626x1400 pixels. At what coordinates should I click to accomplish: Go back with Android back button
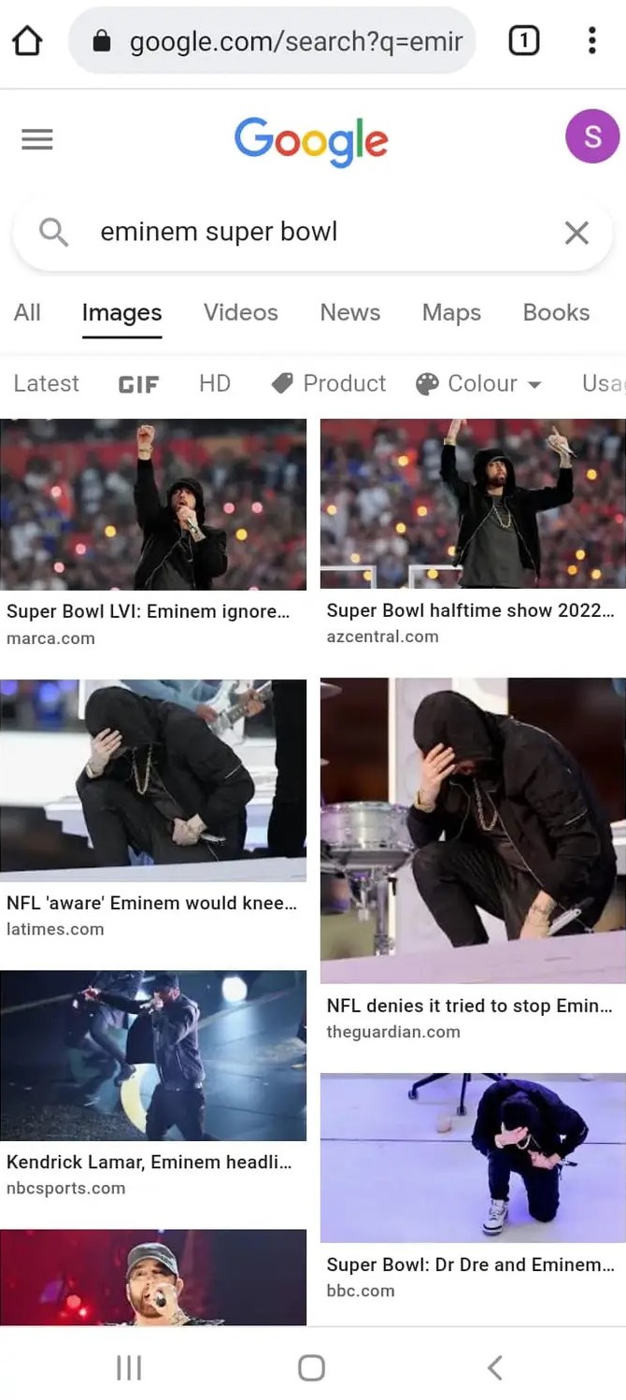pyautogui.click(x=495, y=1368)
